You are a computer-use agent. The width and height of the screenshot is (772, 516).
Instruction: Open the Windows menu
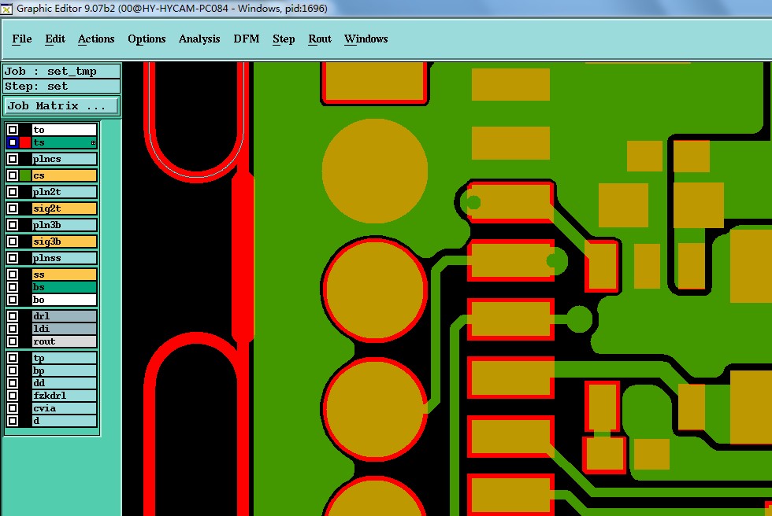366,39
